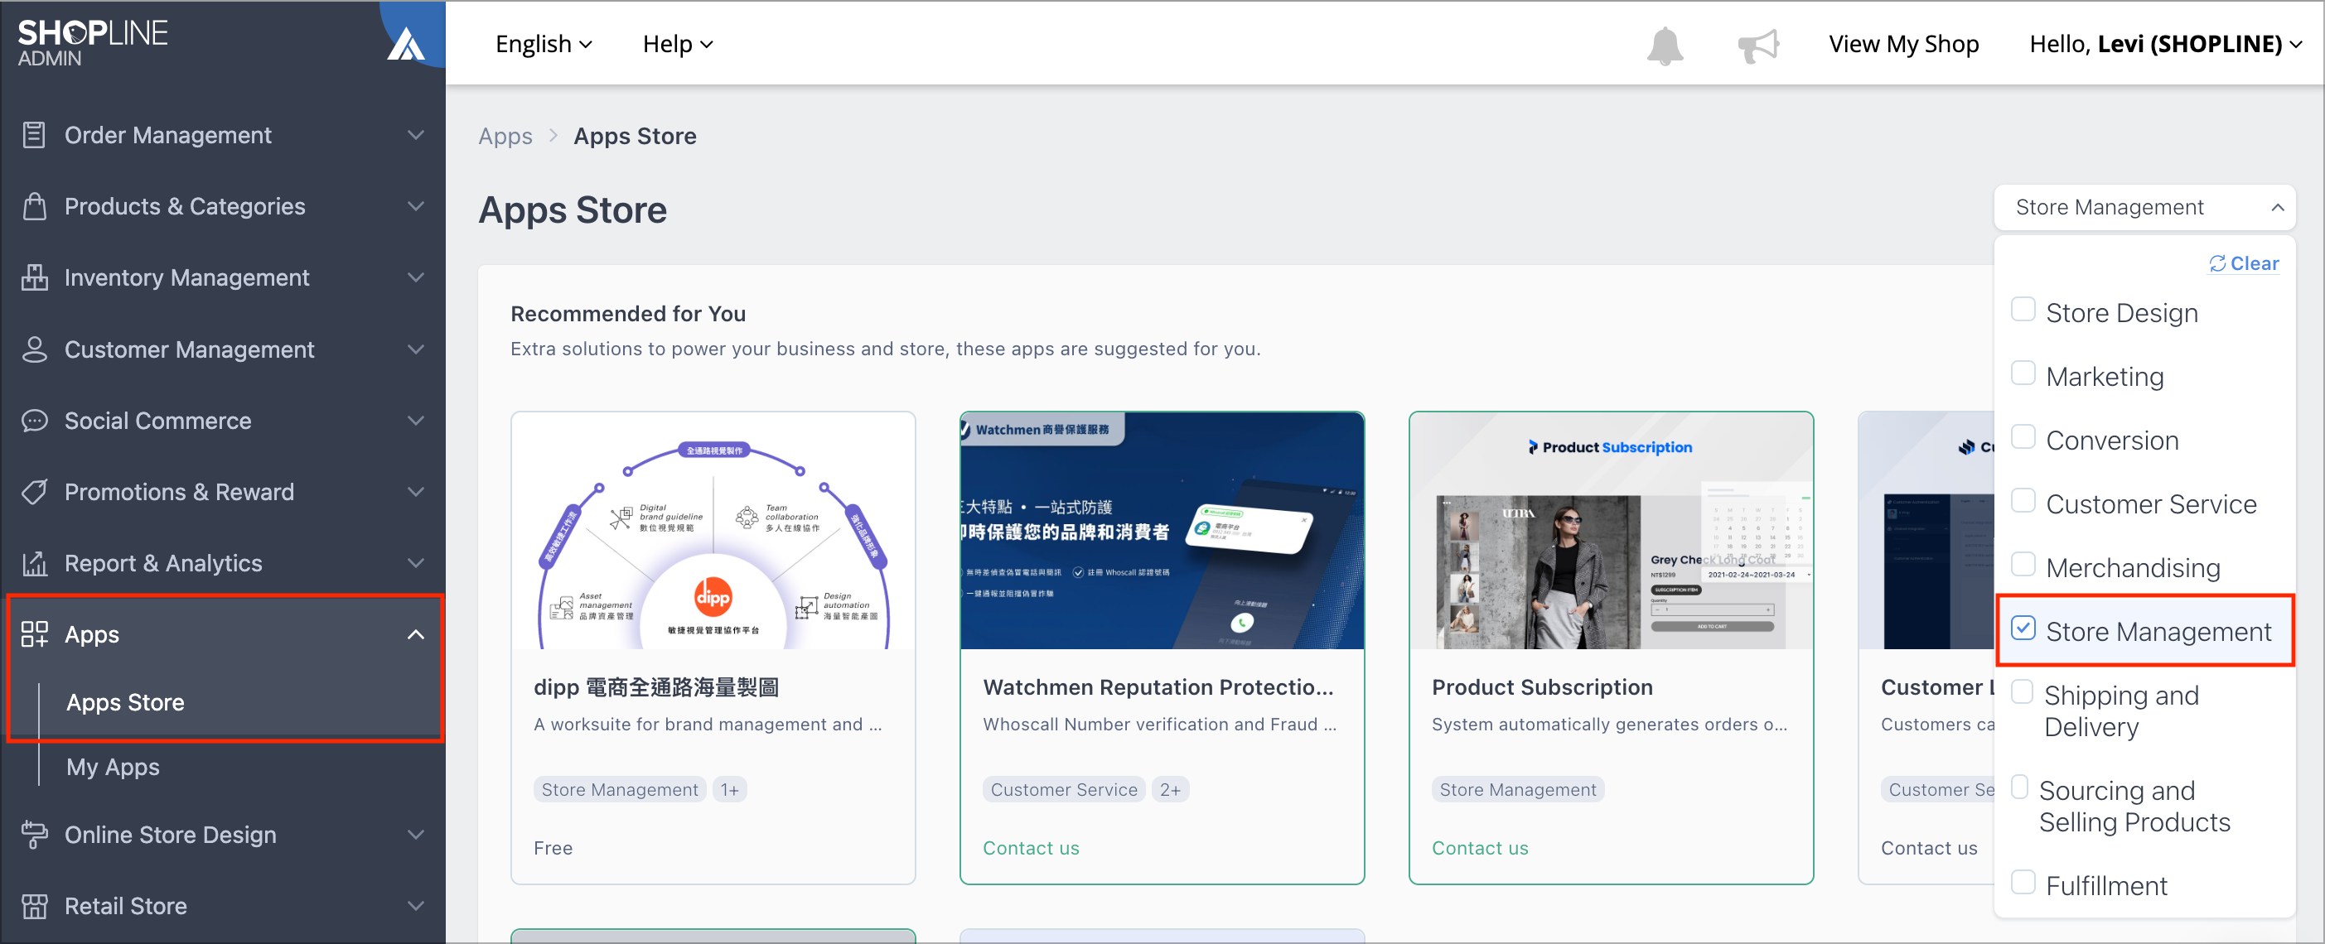The width and height of the screenshot is (2325, 944).
Task: Click the 1+ tag on dipp card
Action: pos(729,790)
